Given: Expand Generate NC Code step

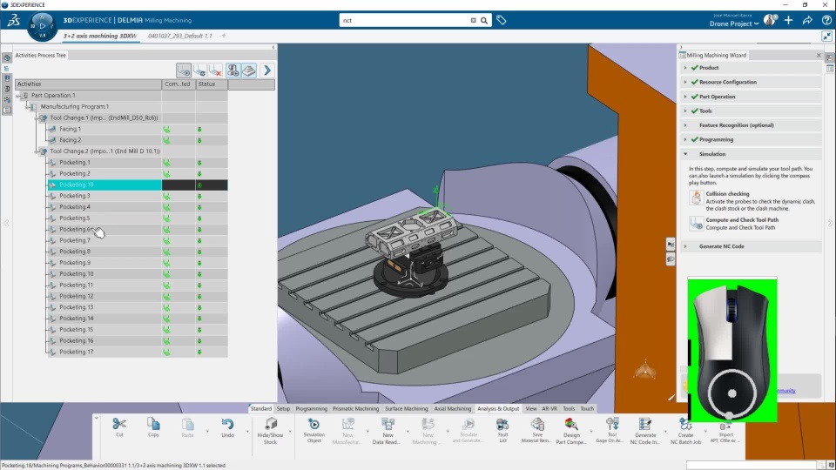Looking at the screenshot, I should tap(685, 246).
